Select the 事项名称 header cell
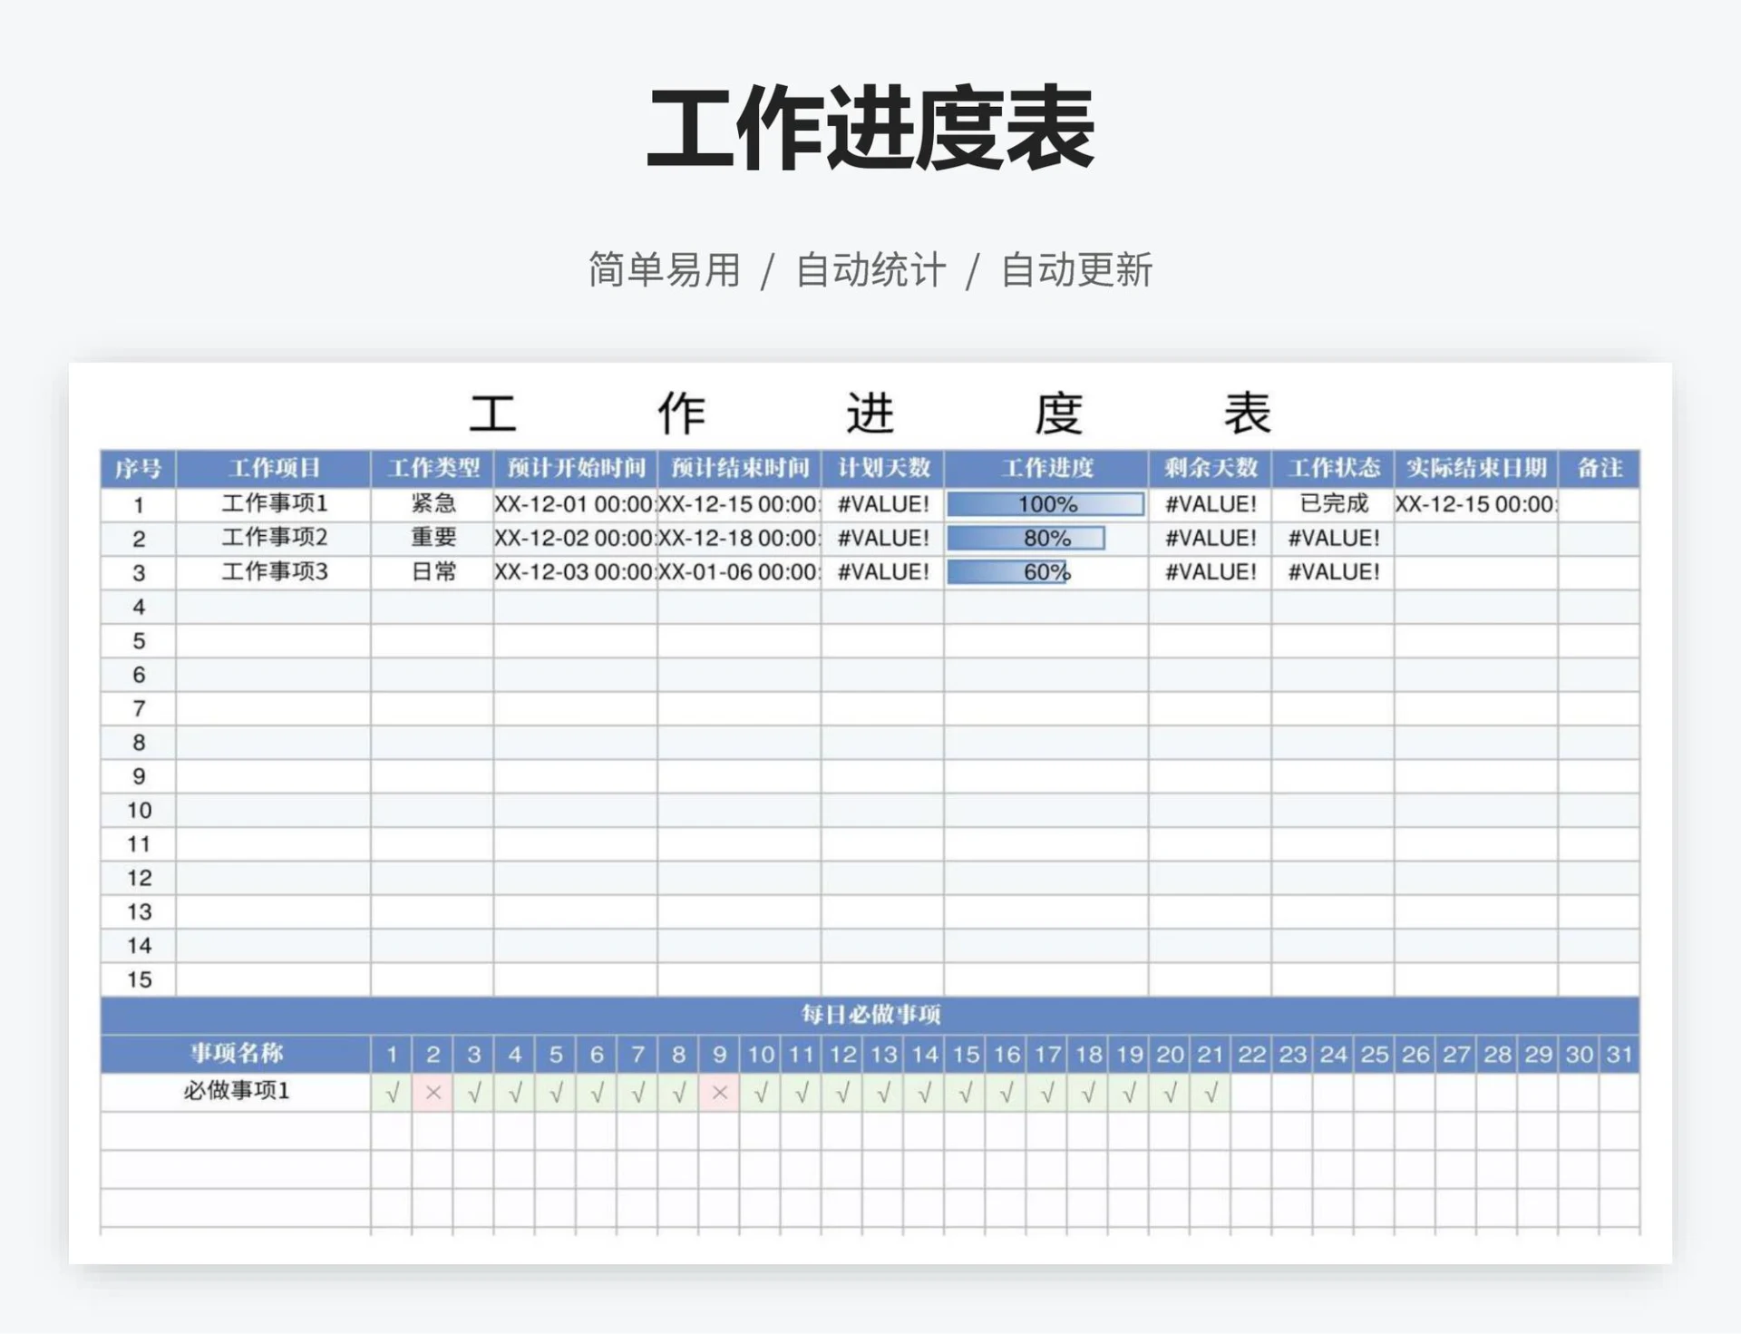 pos(238,1055)
